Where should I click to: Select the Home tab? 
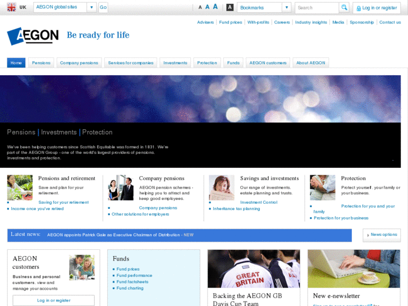click(x=16, y=63)
